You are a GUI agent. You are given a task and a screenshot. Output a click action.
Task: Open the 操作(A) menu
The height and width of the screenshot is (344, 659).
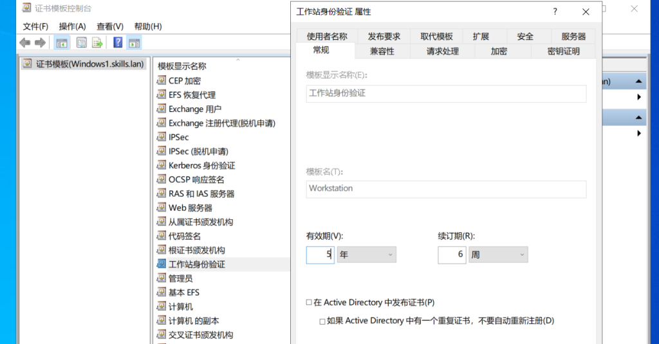tap(72, 26)
